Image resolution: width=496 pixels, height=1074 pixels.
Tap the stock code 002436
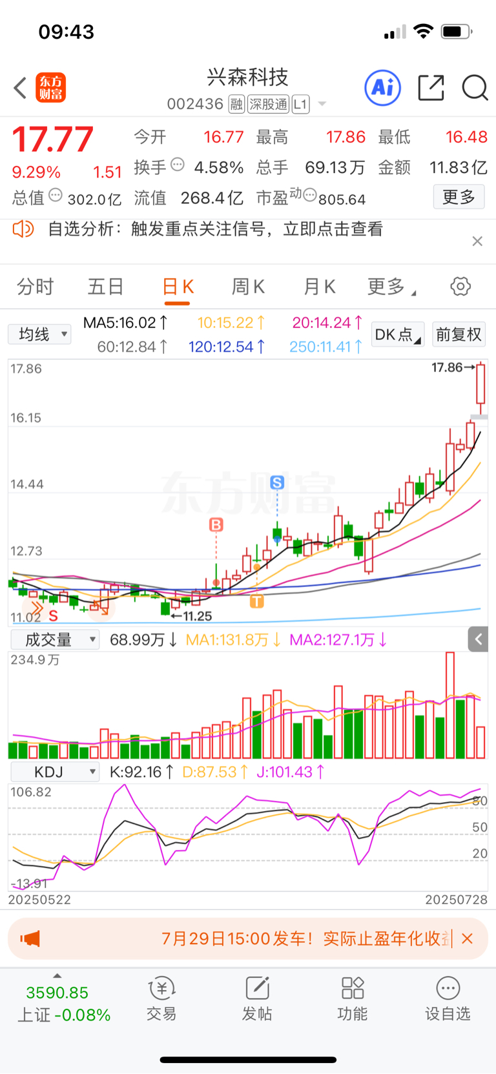[195, 104]
